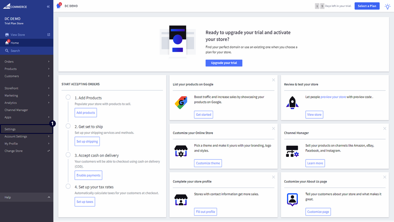
Task: Expand the Apps menu chevron
Action: (x=49, y=117)
